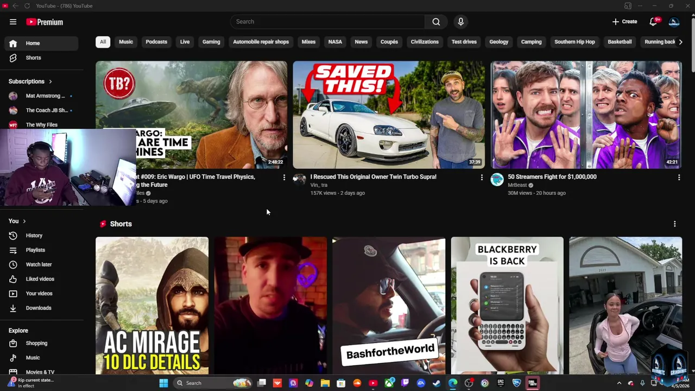
Task: Open Playlists in the sidebar
Action: pos(41,250)
